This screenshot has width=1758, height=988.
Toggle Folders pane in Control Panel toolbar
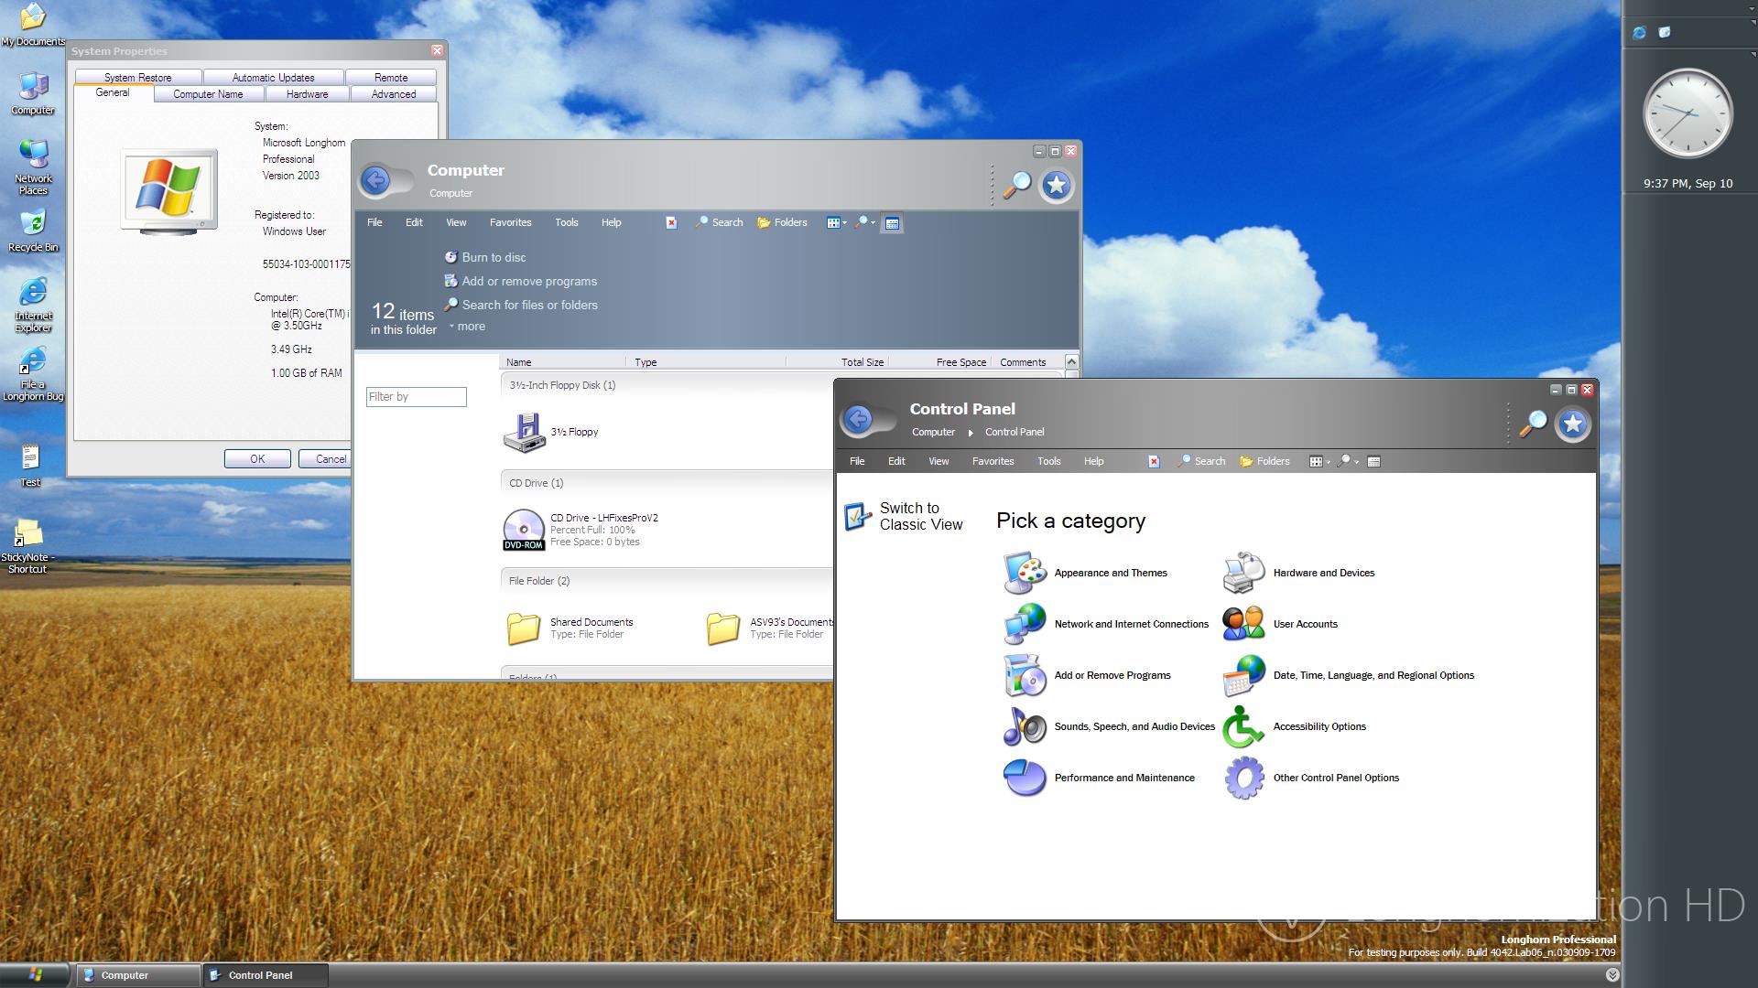[1264, 461]
